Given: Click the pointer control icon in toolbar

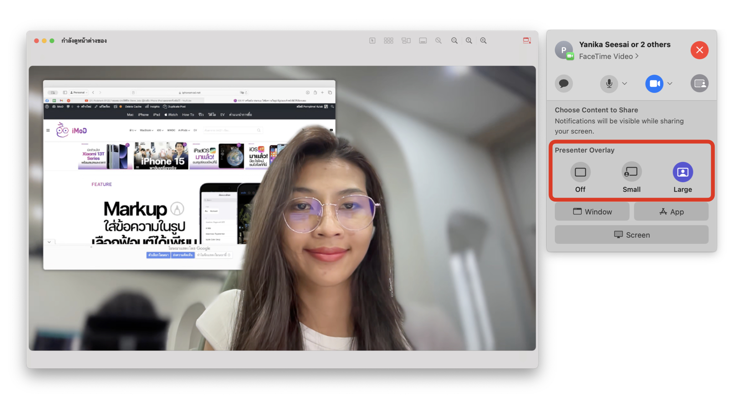Looking at the screenshot, I should click(372, 41).
